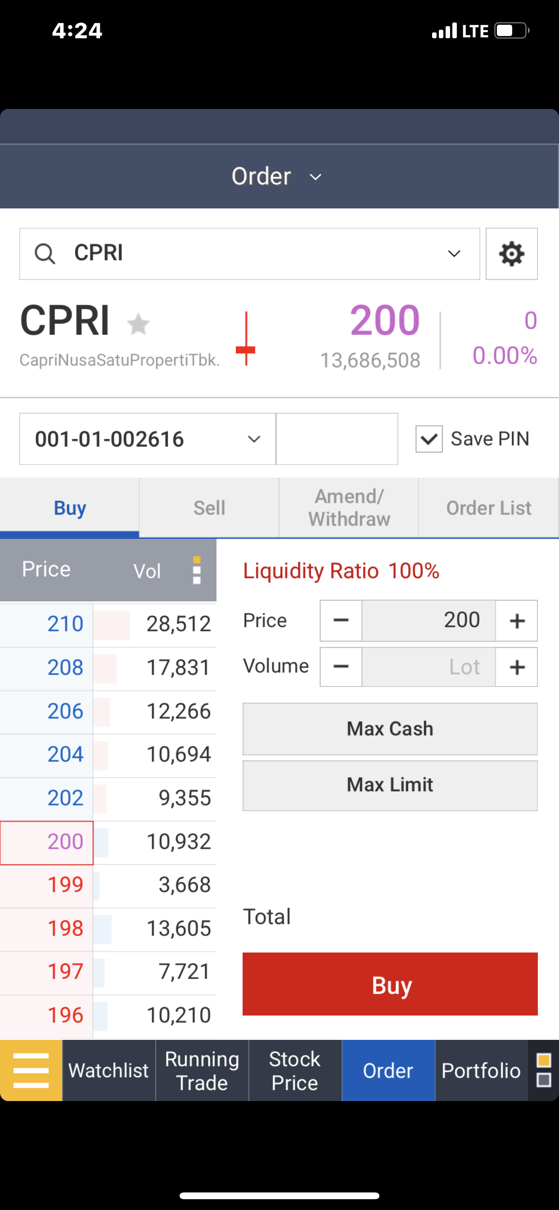Screen dimensions: 559x1210
Task: Decrease price with minus button
Action: click(x=341, y=620)
